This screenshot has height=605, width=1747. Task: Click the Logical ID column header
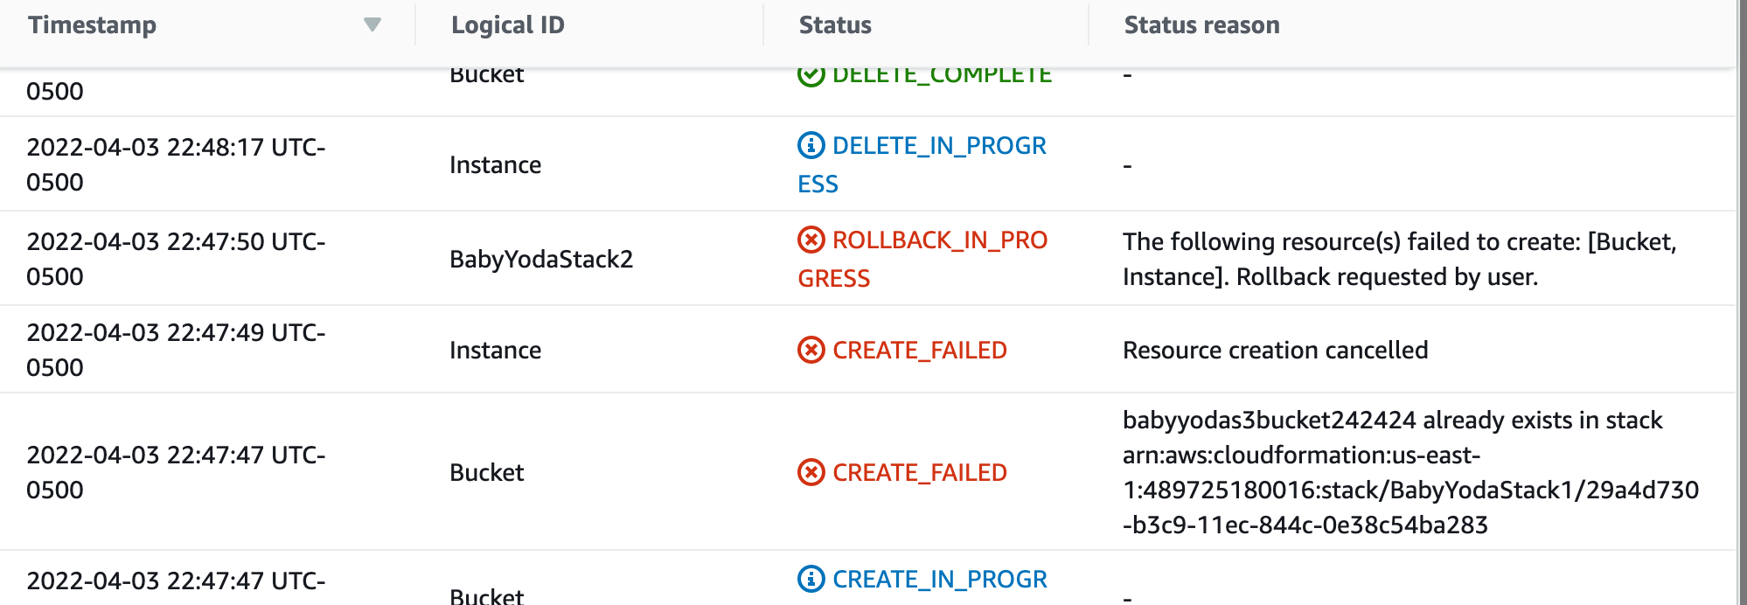(507, 24)
